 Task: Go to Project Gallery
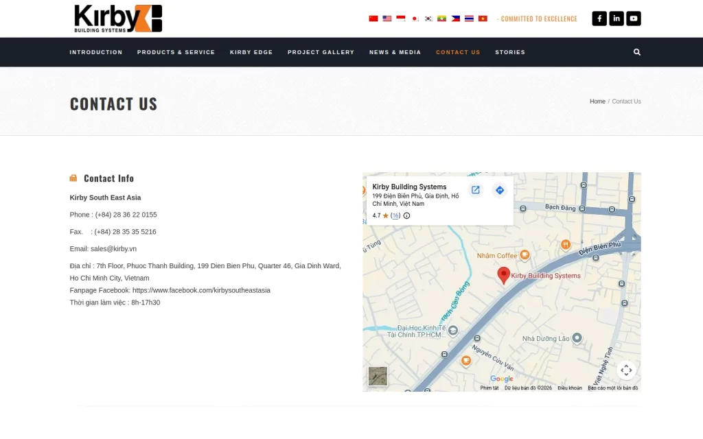321,52
